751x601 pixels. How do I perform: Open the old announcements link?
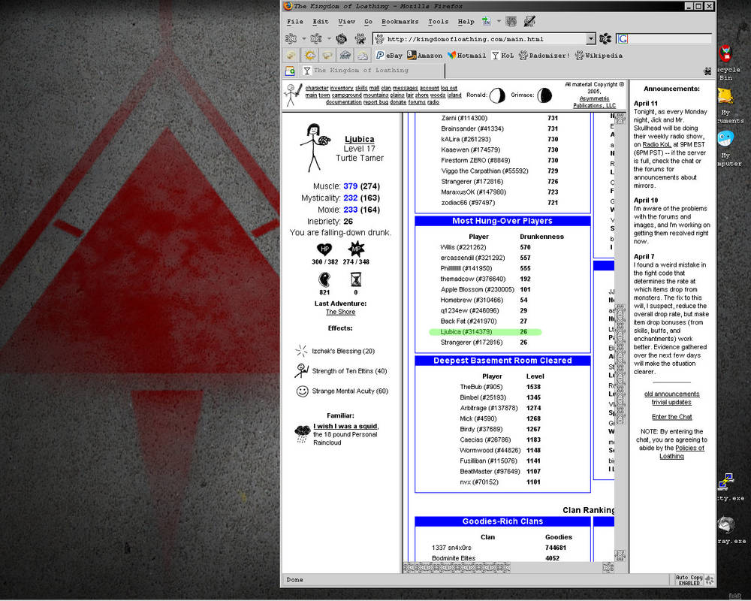tap(671, 394)
